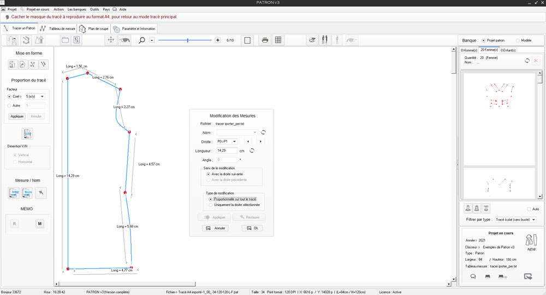Select the Modèle bank radio button

click(518, 40)
